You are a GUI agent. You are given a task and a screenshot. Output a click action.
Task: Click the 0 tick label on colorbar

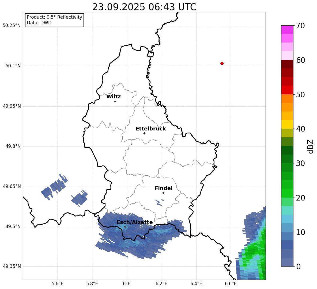point(298,266)
